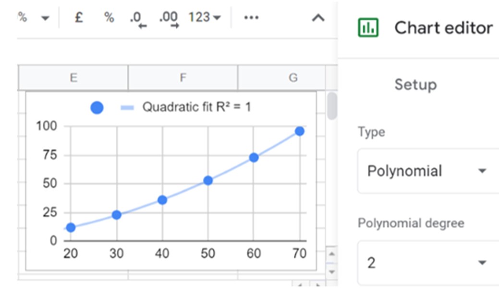Viewport: 499px width, 291px height.
Task: Click the data point at x=60
Action: click(254, 158)
